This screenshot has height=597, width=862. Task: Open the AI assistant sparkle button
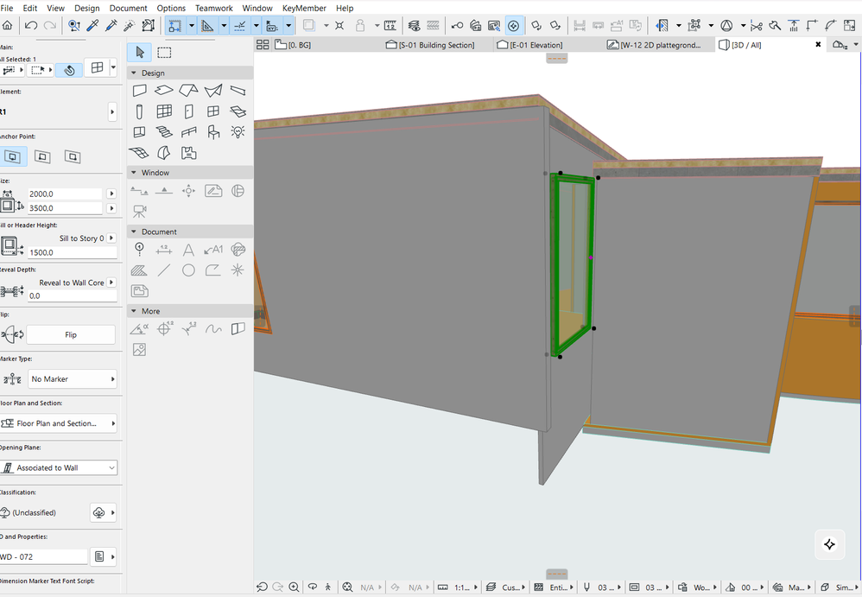[829, 544]
